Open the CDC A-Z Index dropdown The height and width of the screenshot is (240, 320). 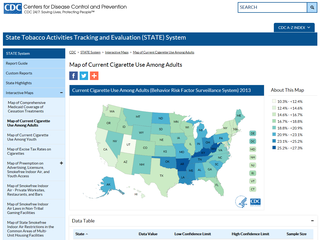(294, 28)
